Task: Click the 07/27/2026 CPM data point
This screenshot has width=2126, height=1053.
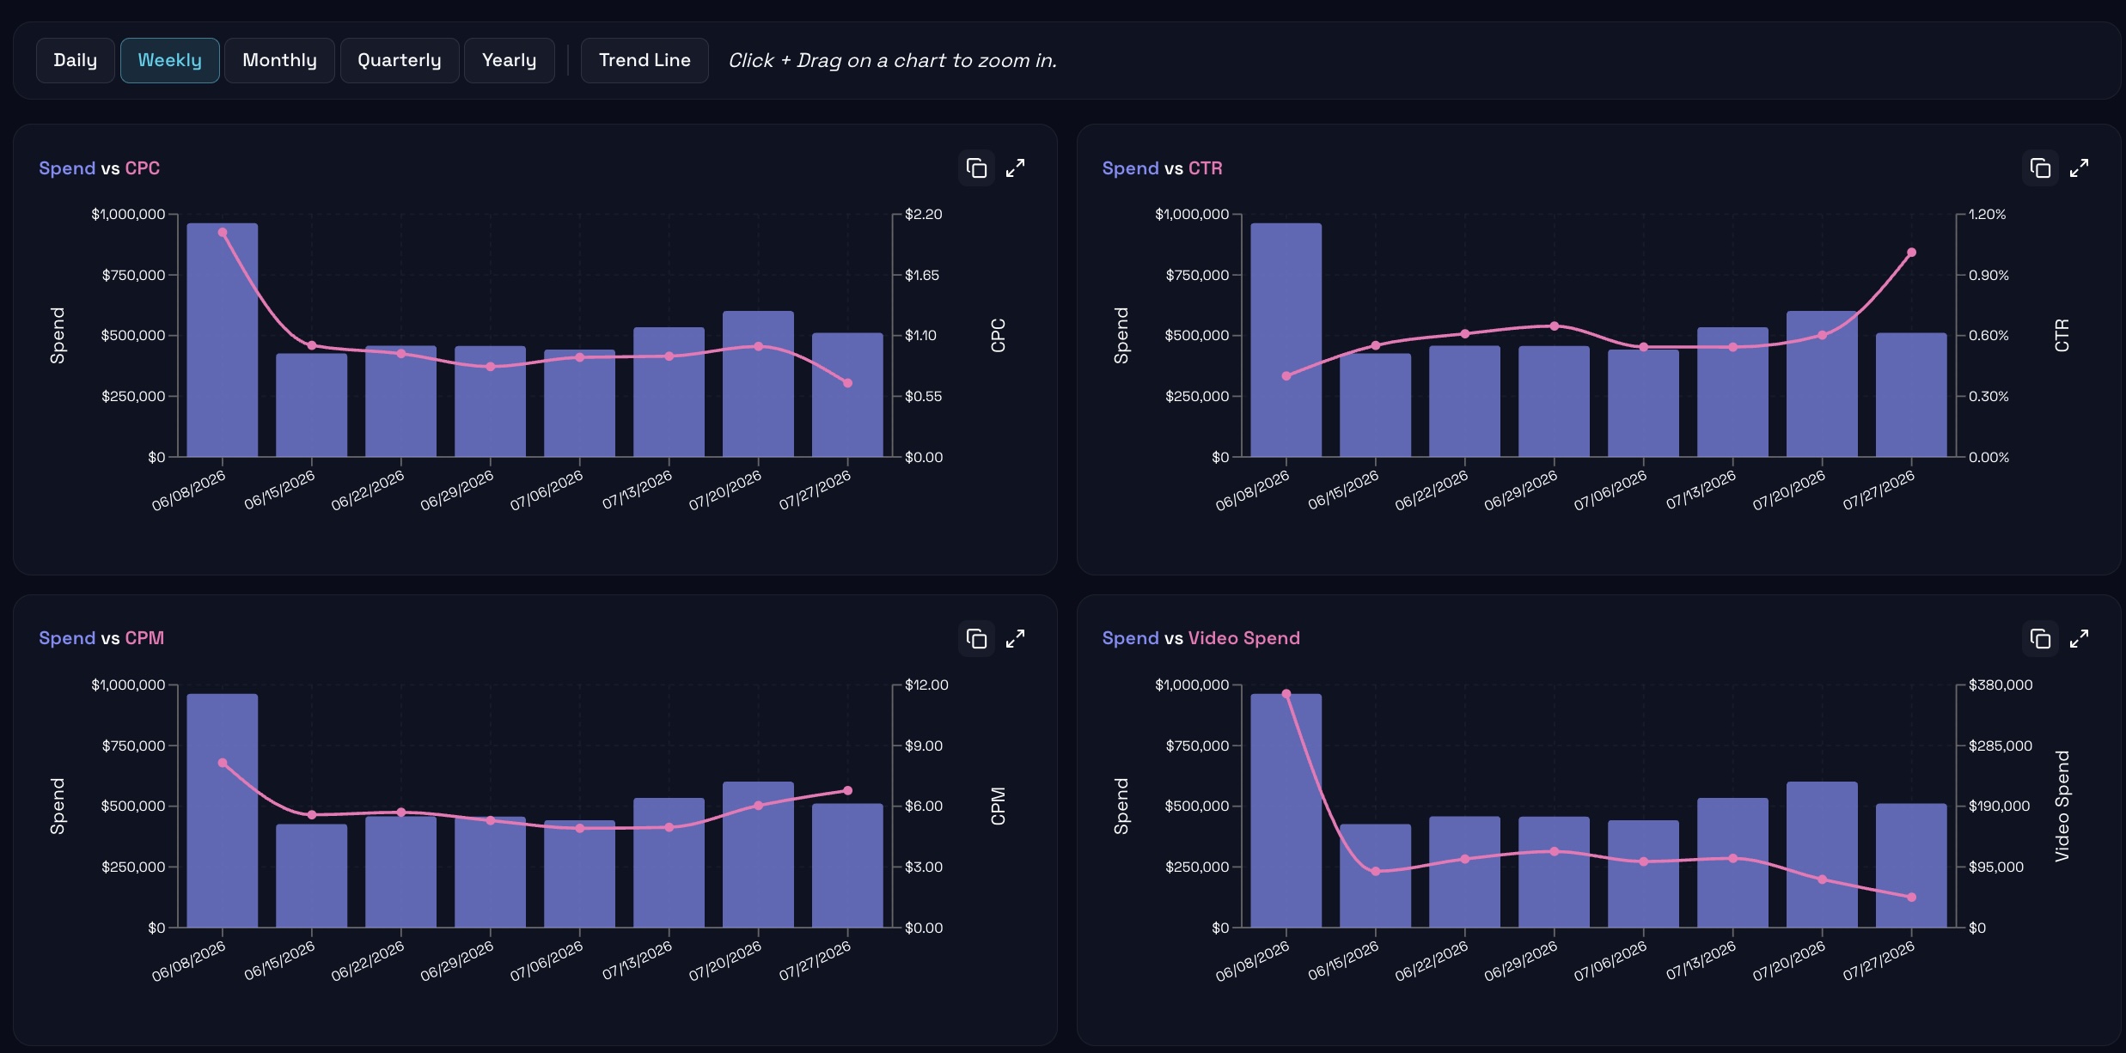Action: point(847,790)
